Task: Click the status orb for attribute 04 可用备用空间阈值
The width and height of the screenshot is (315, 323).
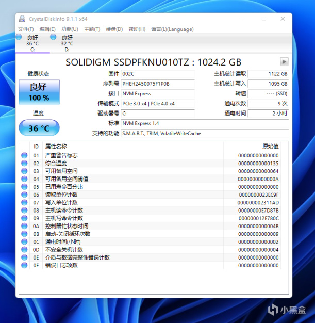Action: pos(24,179)
